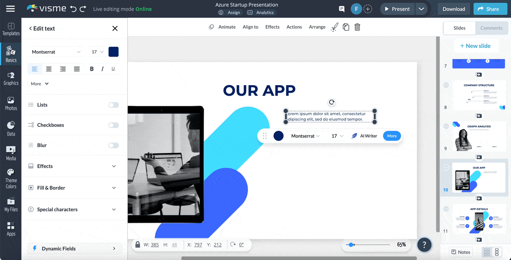Click the duplicate object icon
Image resolution: width=511 pixels, height=260 pixels.
(346, 27)
